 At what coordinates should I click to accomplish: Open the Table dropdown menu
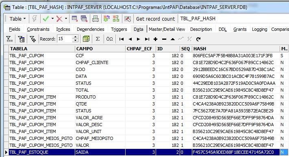[x=17, y=19]
